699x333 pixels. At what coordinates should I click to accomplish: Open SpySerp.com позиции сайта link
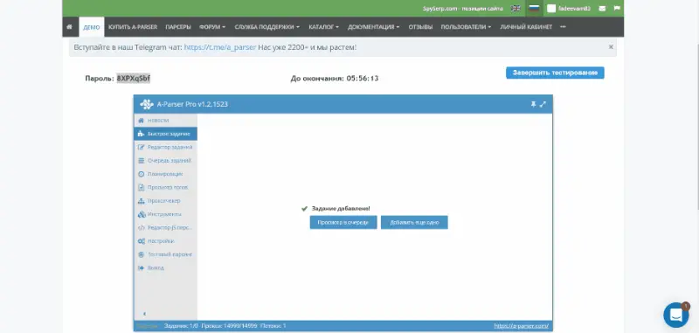pos(463,9)
